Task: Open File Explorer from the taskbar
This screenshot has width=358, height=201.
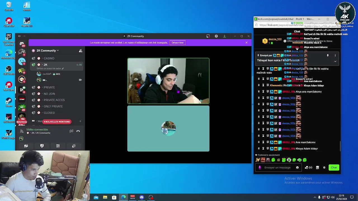Action: [105, 197]
